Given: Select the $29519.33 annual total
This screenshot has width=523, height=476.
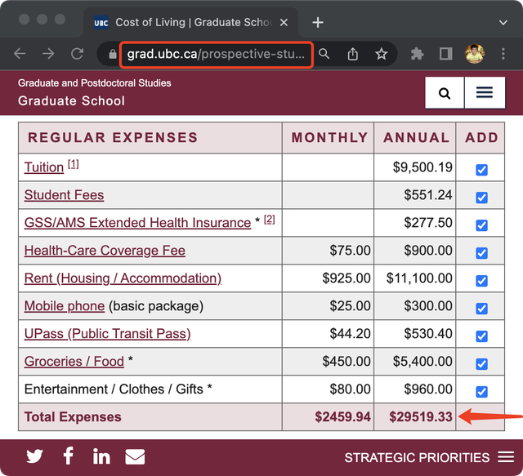Looking at the screenshot, I should click(x=421, y=417).
